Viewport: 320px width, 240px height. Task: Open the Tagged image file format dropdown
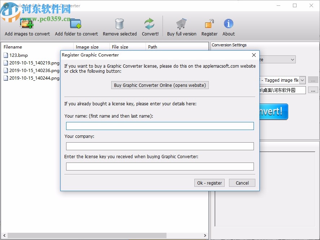pos(302,80)
